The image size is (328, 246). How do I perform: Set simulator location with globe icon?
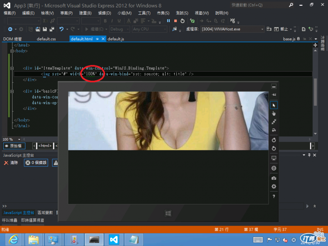(274, 168)
